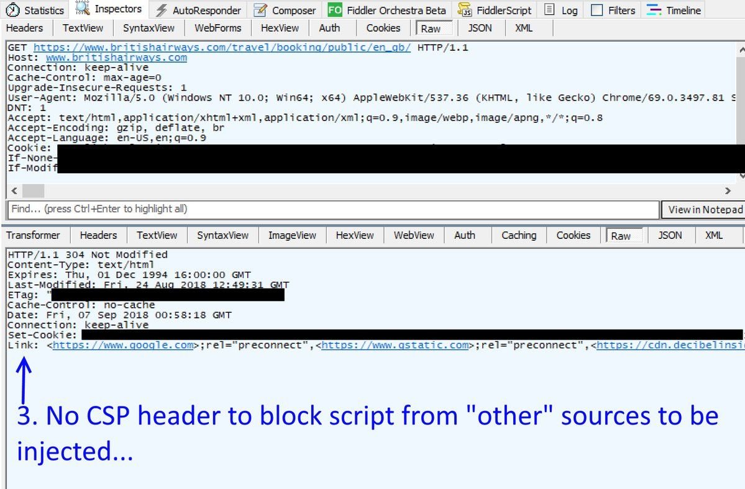Click scroll-left arrow of request pane
This screenshot has width=745, height=489.
14,191
